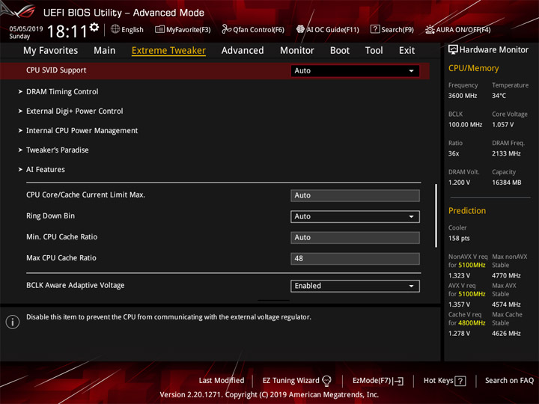Expand AI Features submenu
The image size is (539, 404).
46,169
